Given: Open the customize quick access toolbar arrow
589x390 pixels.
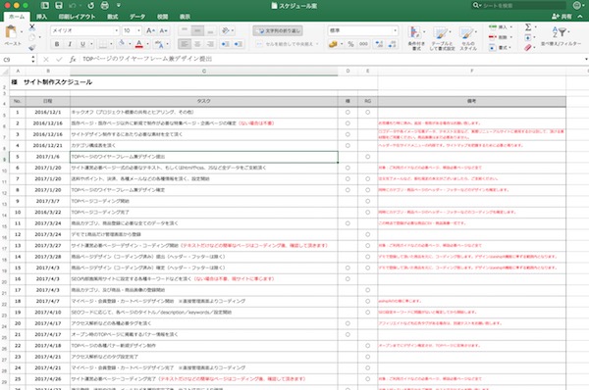Looking at the screenshot, I should pyautogui.click(x=119, y=5).
